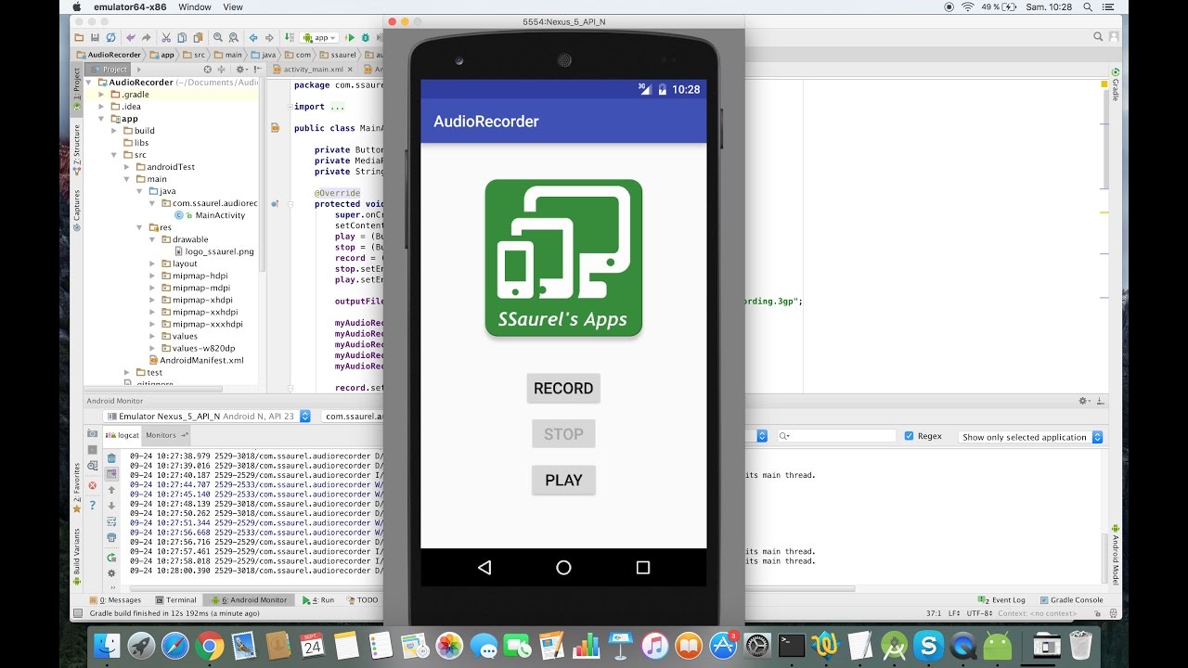Open the 0: Messages tool window
This screenshot has width=1188, height=668.
(114, 600)
